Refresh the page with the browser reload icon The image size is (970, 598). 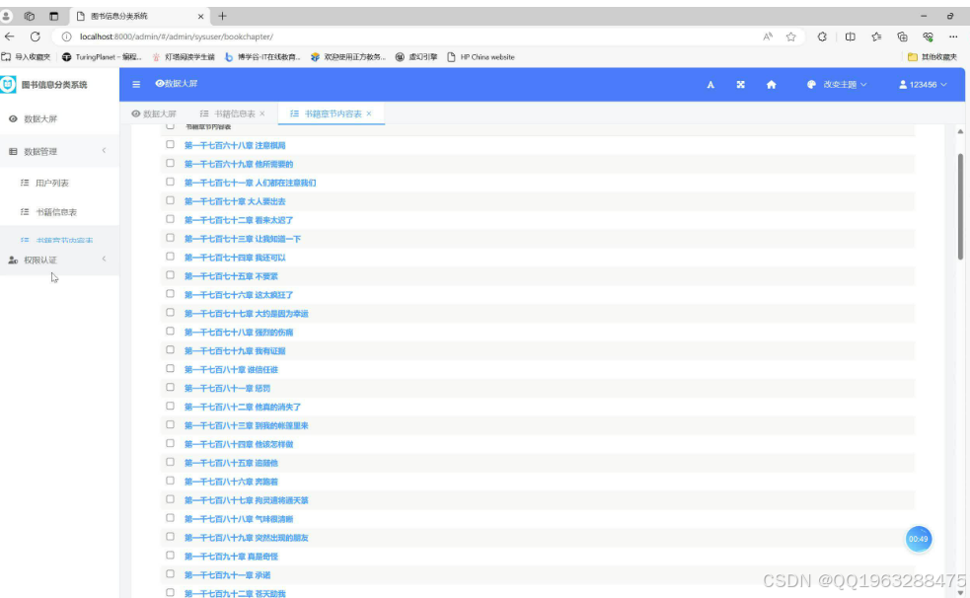(36, 37)
